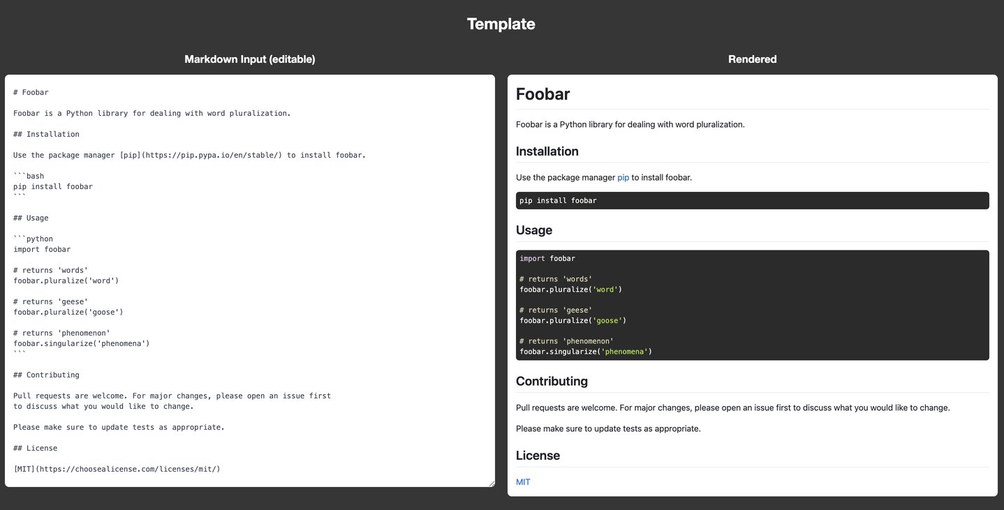Click the 'Markdown Input (editable)' column header
1004x510 pixels.
click(x=249, y=59)
